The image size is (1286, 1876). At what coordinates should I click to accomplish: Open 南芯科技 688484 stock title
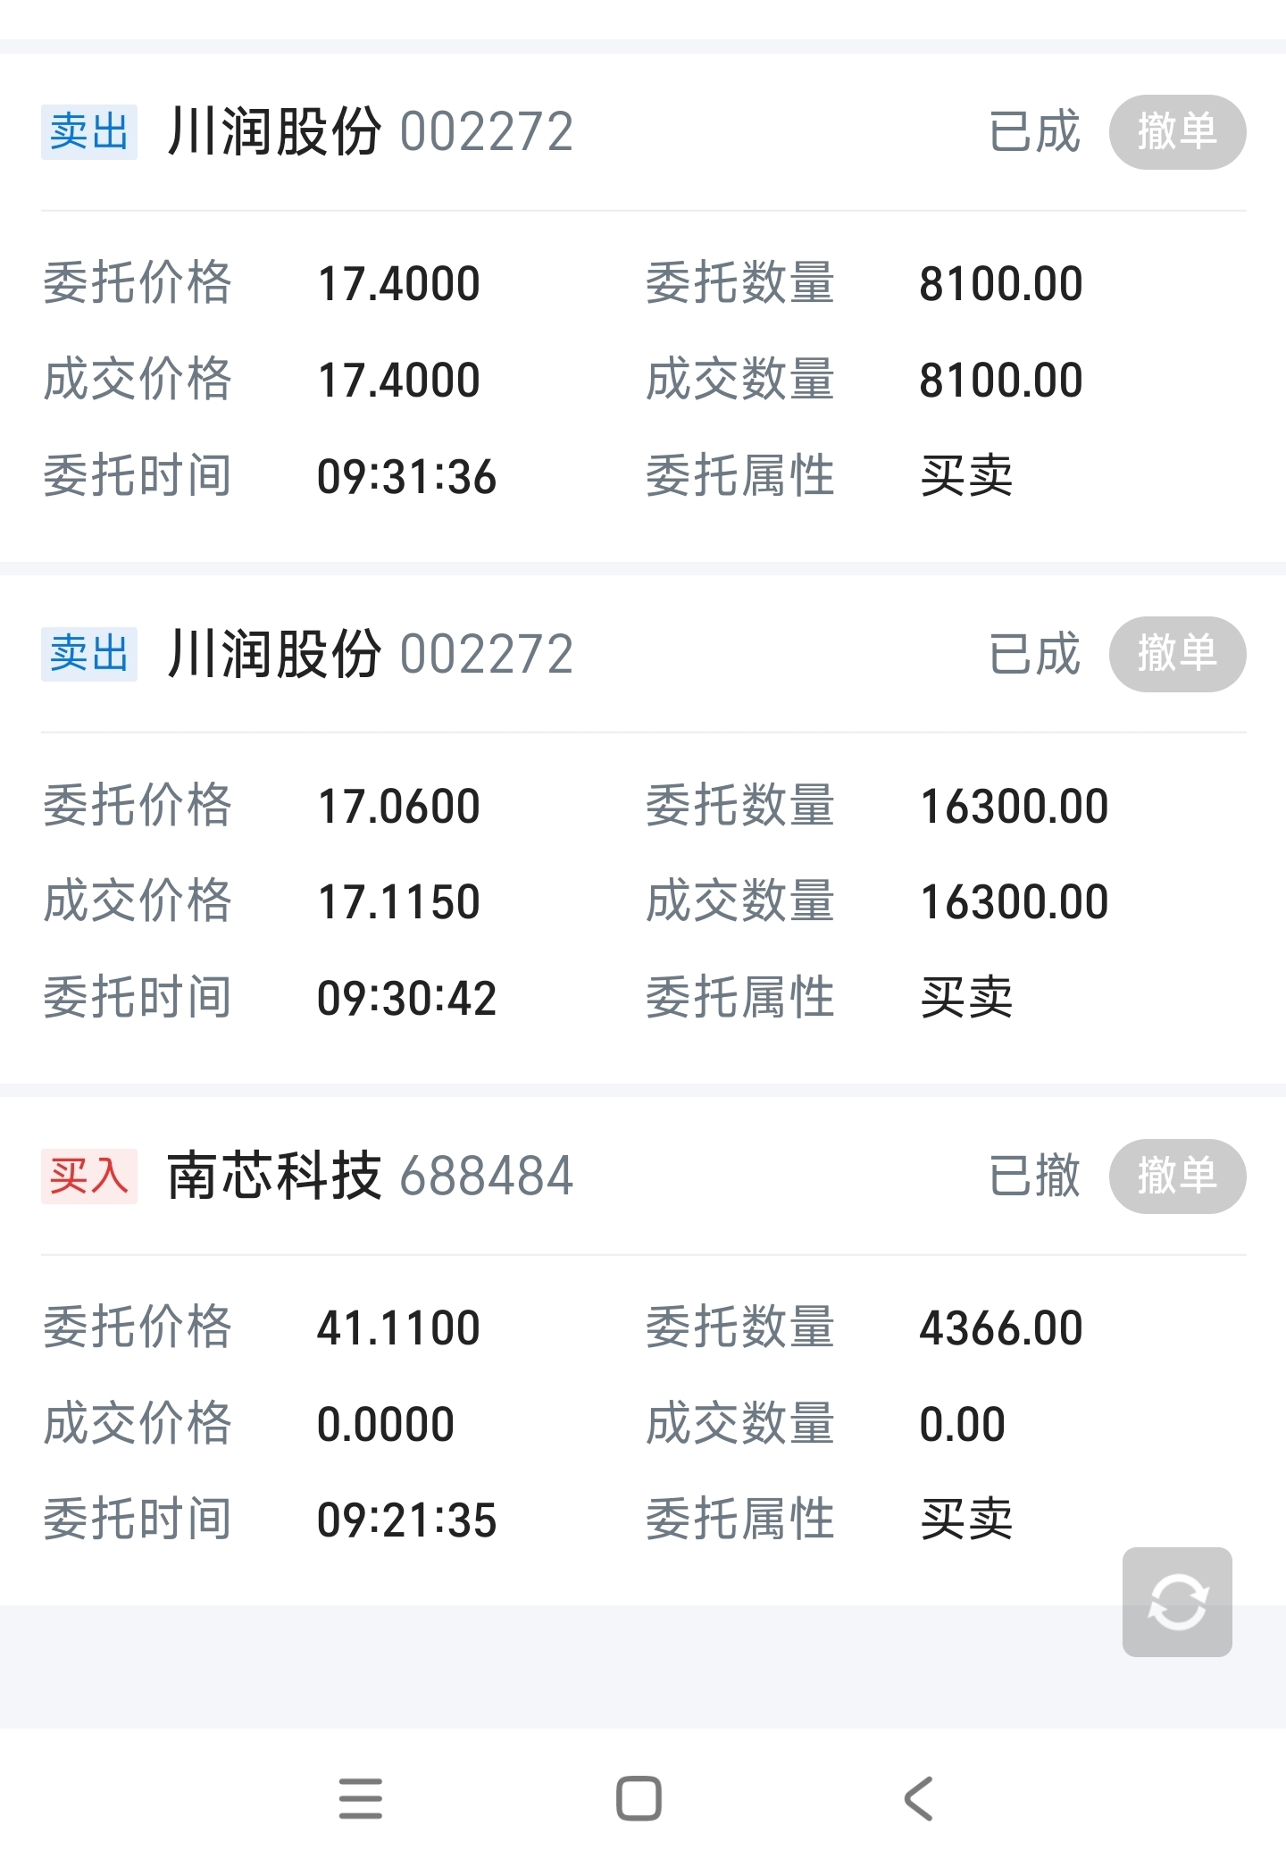coord(370,1176)
